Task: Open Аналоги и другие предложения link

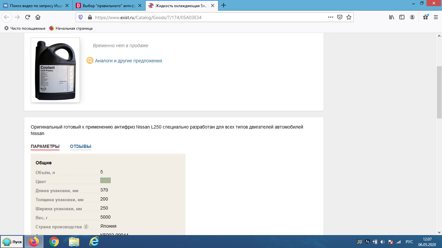Action: tap(128, 61)
